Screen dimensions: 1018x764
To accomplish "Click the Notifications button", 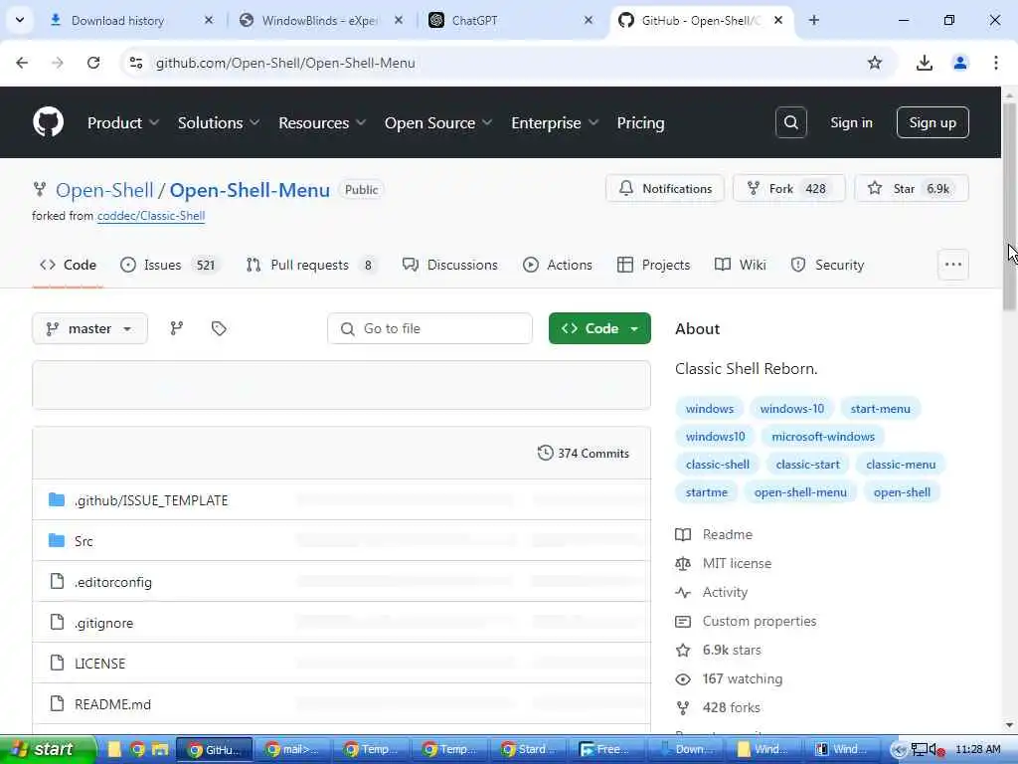I will tap(665, 188).
